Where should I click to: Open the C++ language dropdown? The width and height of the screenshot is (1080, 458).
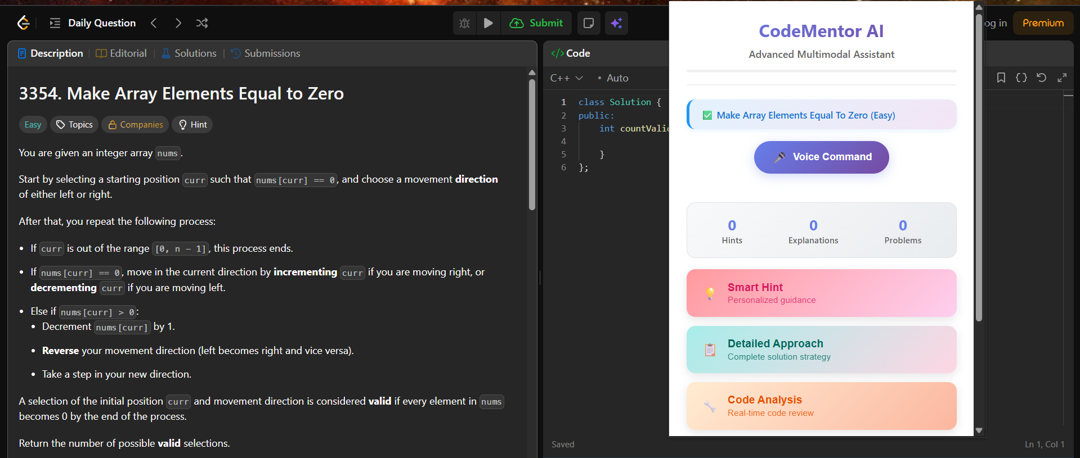[x=566, y=78]
